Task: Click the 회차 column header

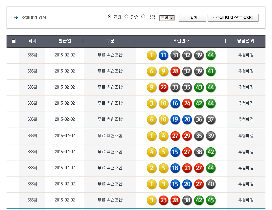Action: click(32, 41)
